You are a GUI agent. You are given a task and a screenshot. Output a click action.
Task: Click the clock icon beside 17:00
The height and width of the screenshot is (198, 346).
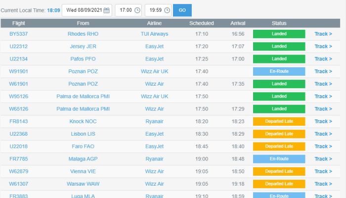click(x=137, y=10)
